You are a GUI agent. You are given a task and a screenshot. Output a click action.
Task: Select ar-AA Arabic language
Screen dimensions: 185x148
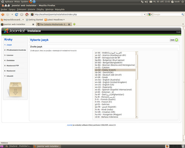[115, 53]
